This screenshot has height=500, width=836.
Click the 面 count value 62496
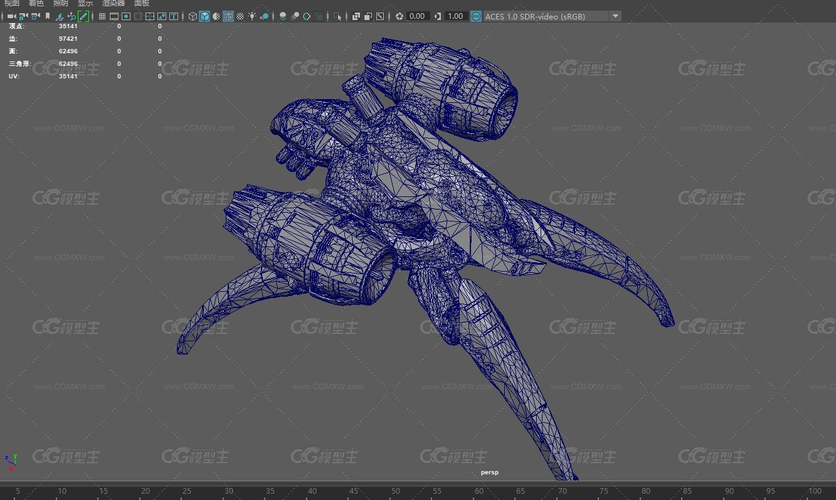tap(68, 51)
